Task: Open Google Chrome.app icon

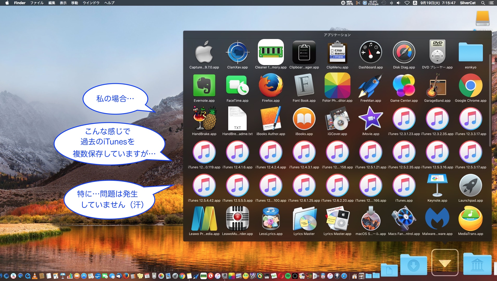Action: click(470, 86)
